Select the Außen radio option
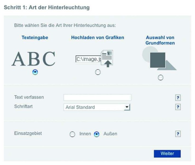Image resolution: width=195 pixels, height=165 pixels. click(x=97, y=134)
